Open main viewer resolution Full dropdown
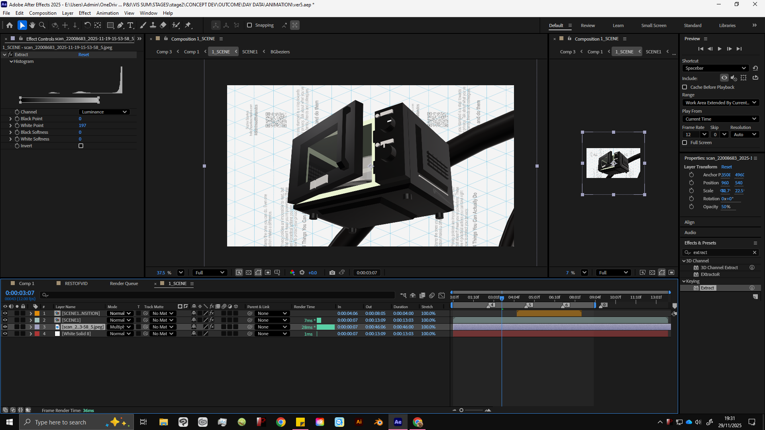765x430 pixels. pos(210,273)
